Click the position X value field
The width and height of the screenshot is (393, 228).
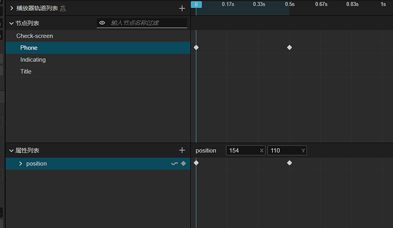[x=245, y=150]
